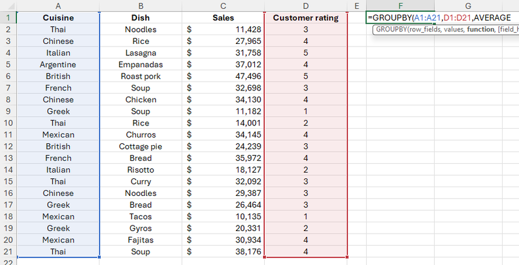Select the "Cottage pie" dish cell
519x265 pixels.
point(140,146)
